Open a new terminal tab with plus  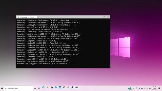coord(38,17)
